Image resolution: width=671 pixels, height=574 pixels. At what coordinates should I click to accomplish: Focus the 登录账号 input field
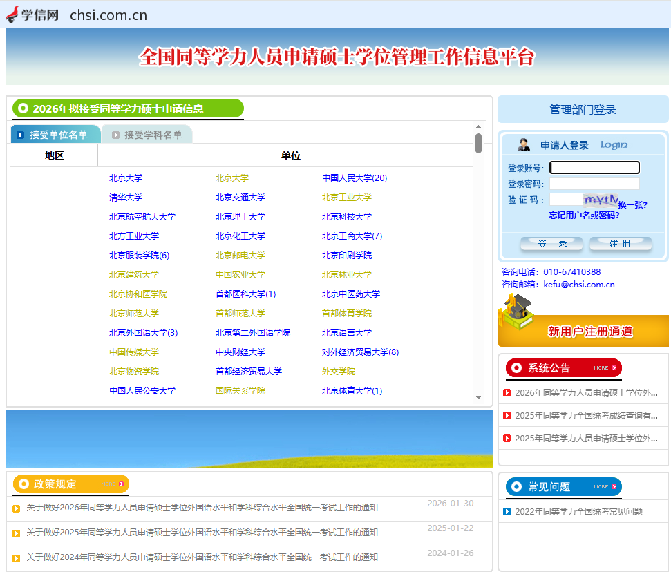594,167
